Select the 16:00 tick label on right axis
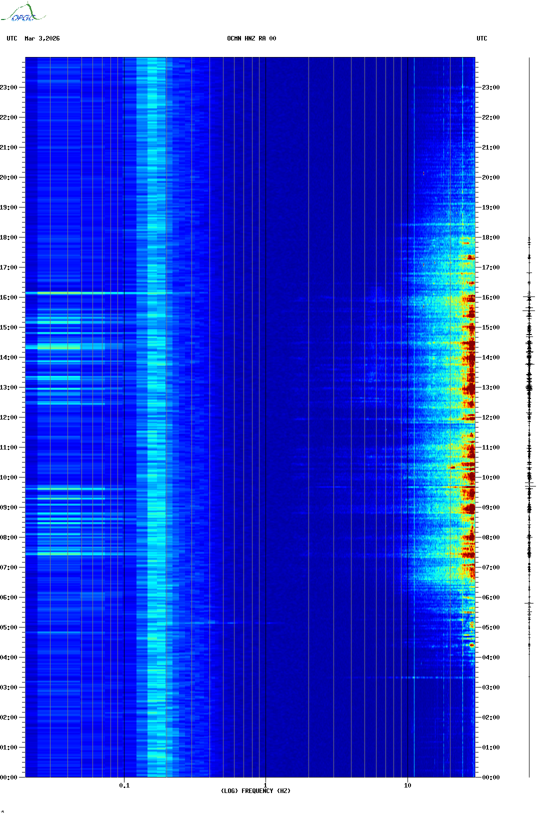 pyautogui.click(x=490, y=297)
